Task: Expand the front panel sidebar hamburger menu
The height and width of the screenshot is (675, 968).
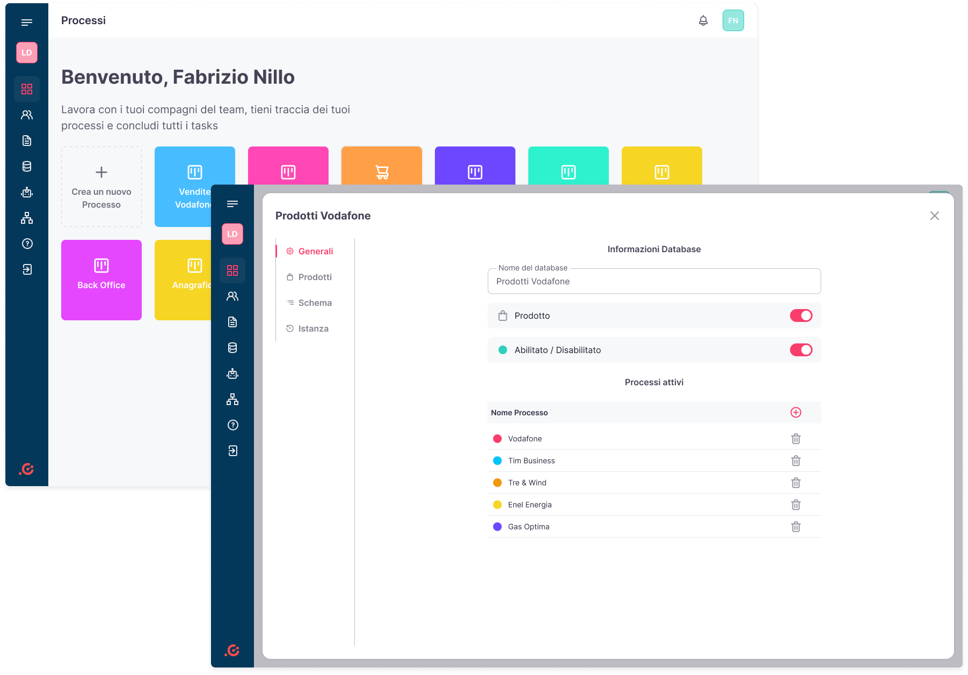Action: coord(232,204)
